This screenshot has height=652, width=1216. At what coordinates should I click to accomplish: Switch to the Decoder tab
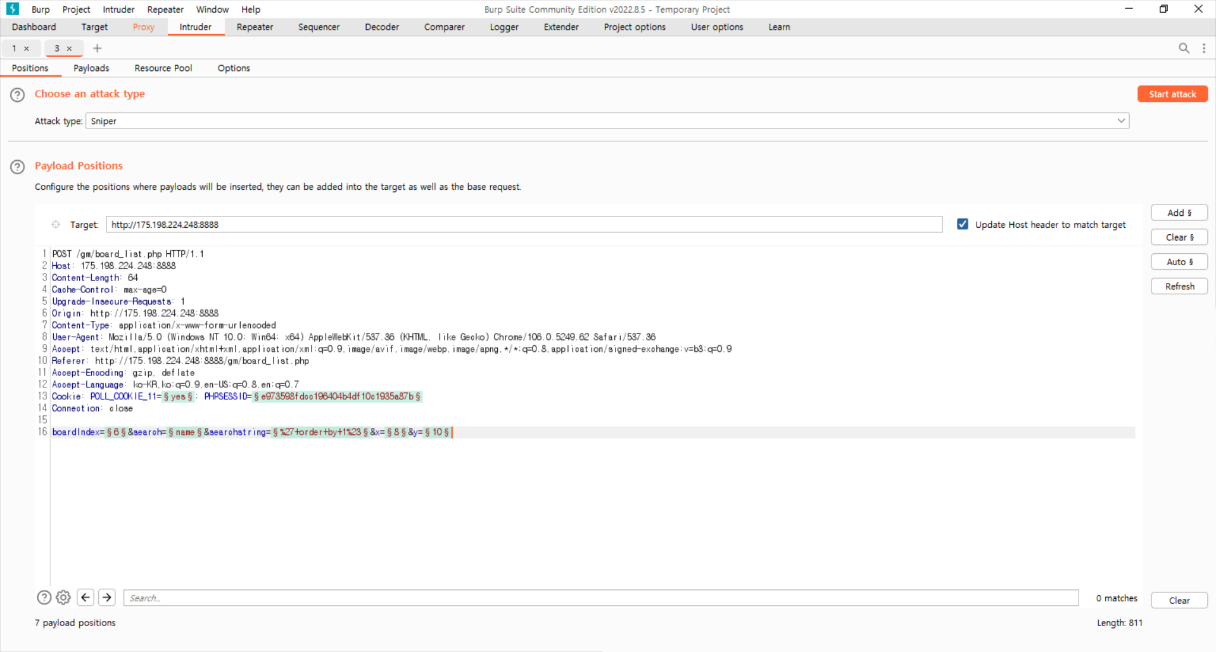[x=382, y=27]
